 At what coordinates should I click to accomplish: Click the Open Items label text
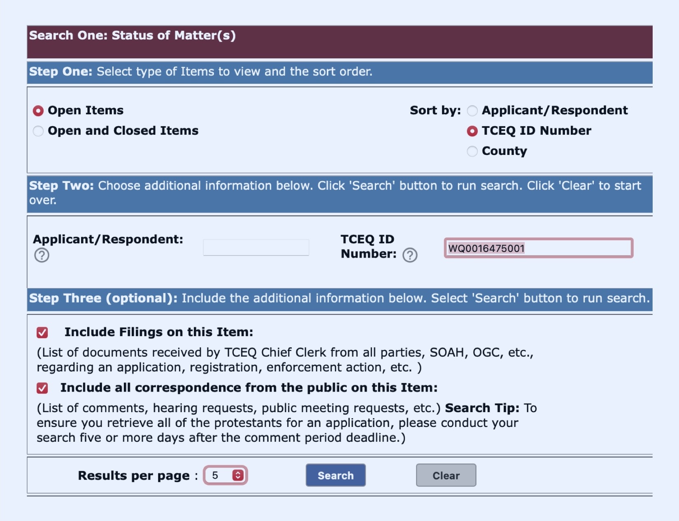86,111
